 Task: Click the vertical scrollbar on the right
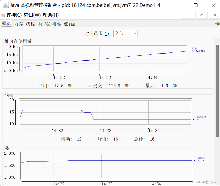(217, 90)
